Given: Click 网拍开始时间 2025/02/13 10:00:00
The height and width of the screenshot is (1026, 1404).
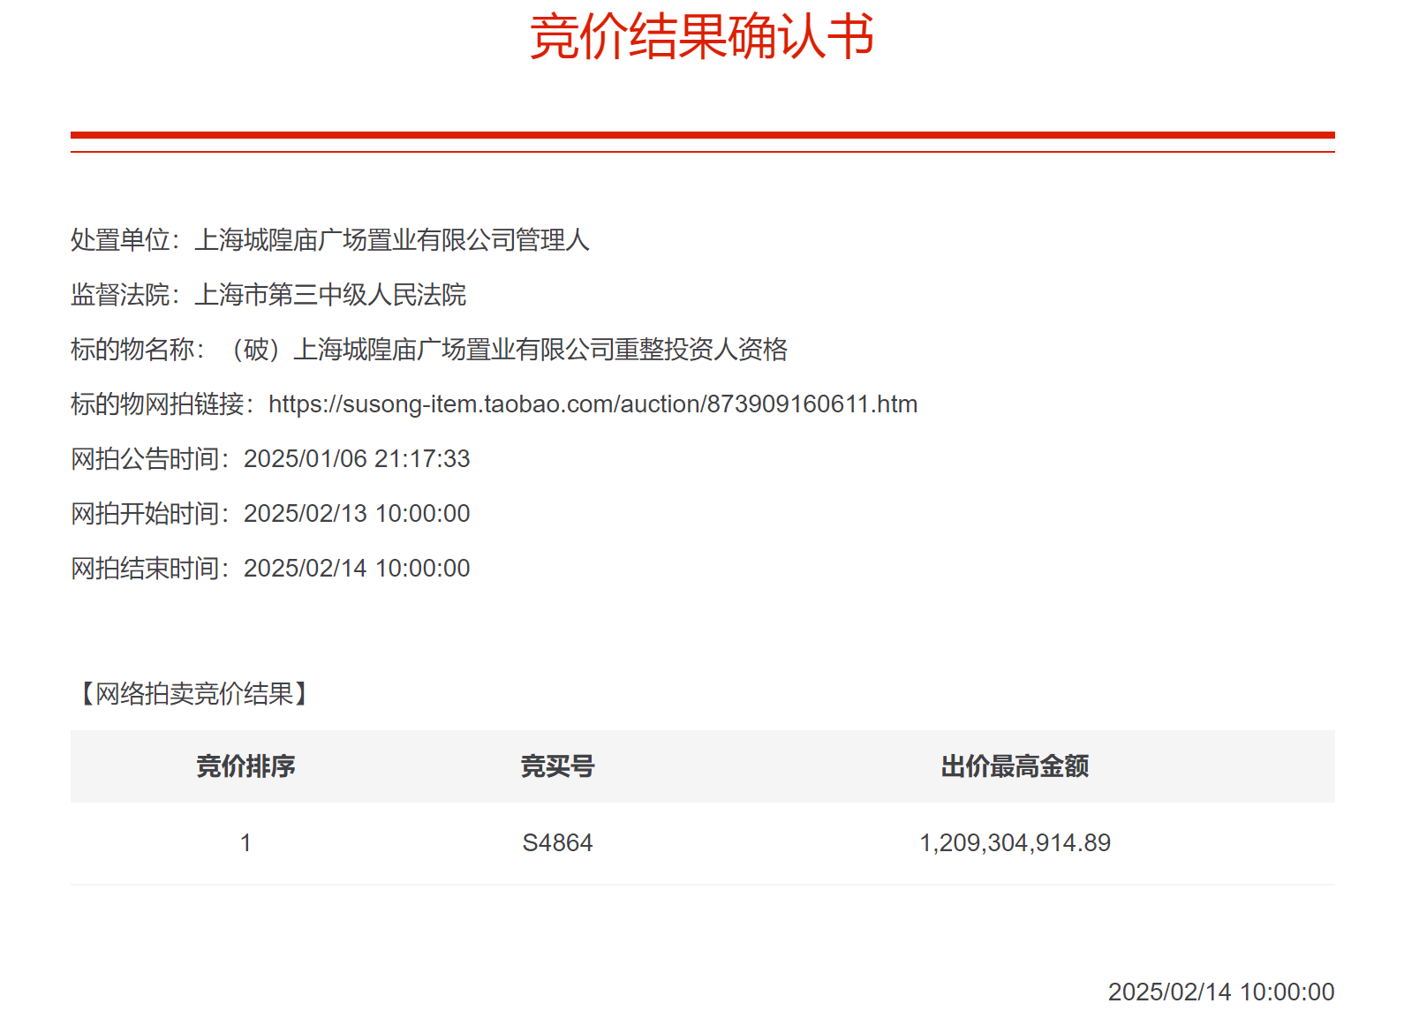Looking at the screenshot, I should 270,514.
